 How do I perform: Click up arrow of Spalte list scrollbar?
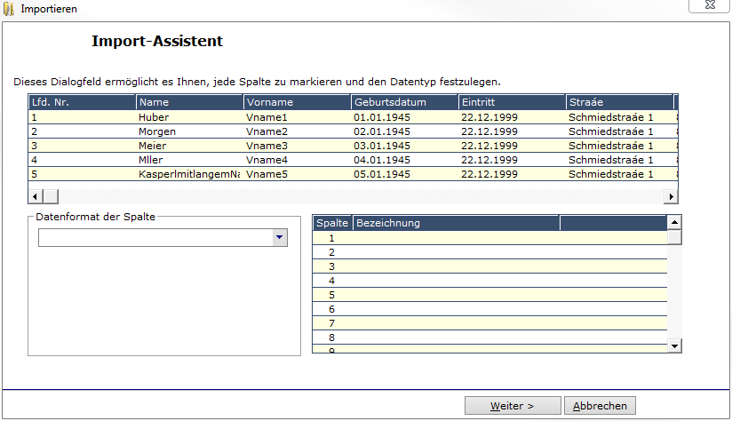[674, 222]
